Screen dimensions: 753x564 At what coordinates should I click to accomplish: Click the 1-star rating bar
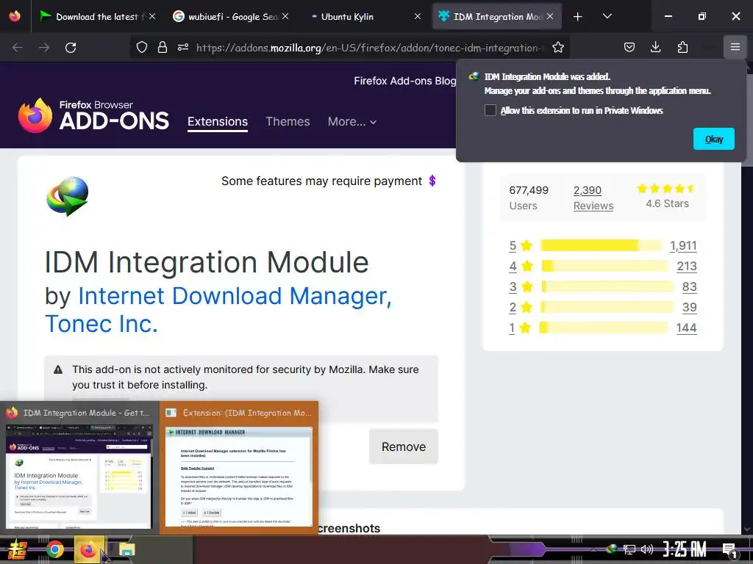pos(603,328)
